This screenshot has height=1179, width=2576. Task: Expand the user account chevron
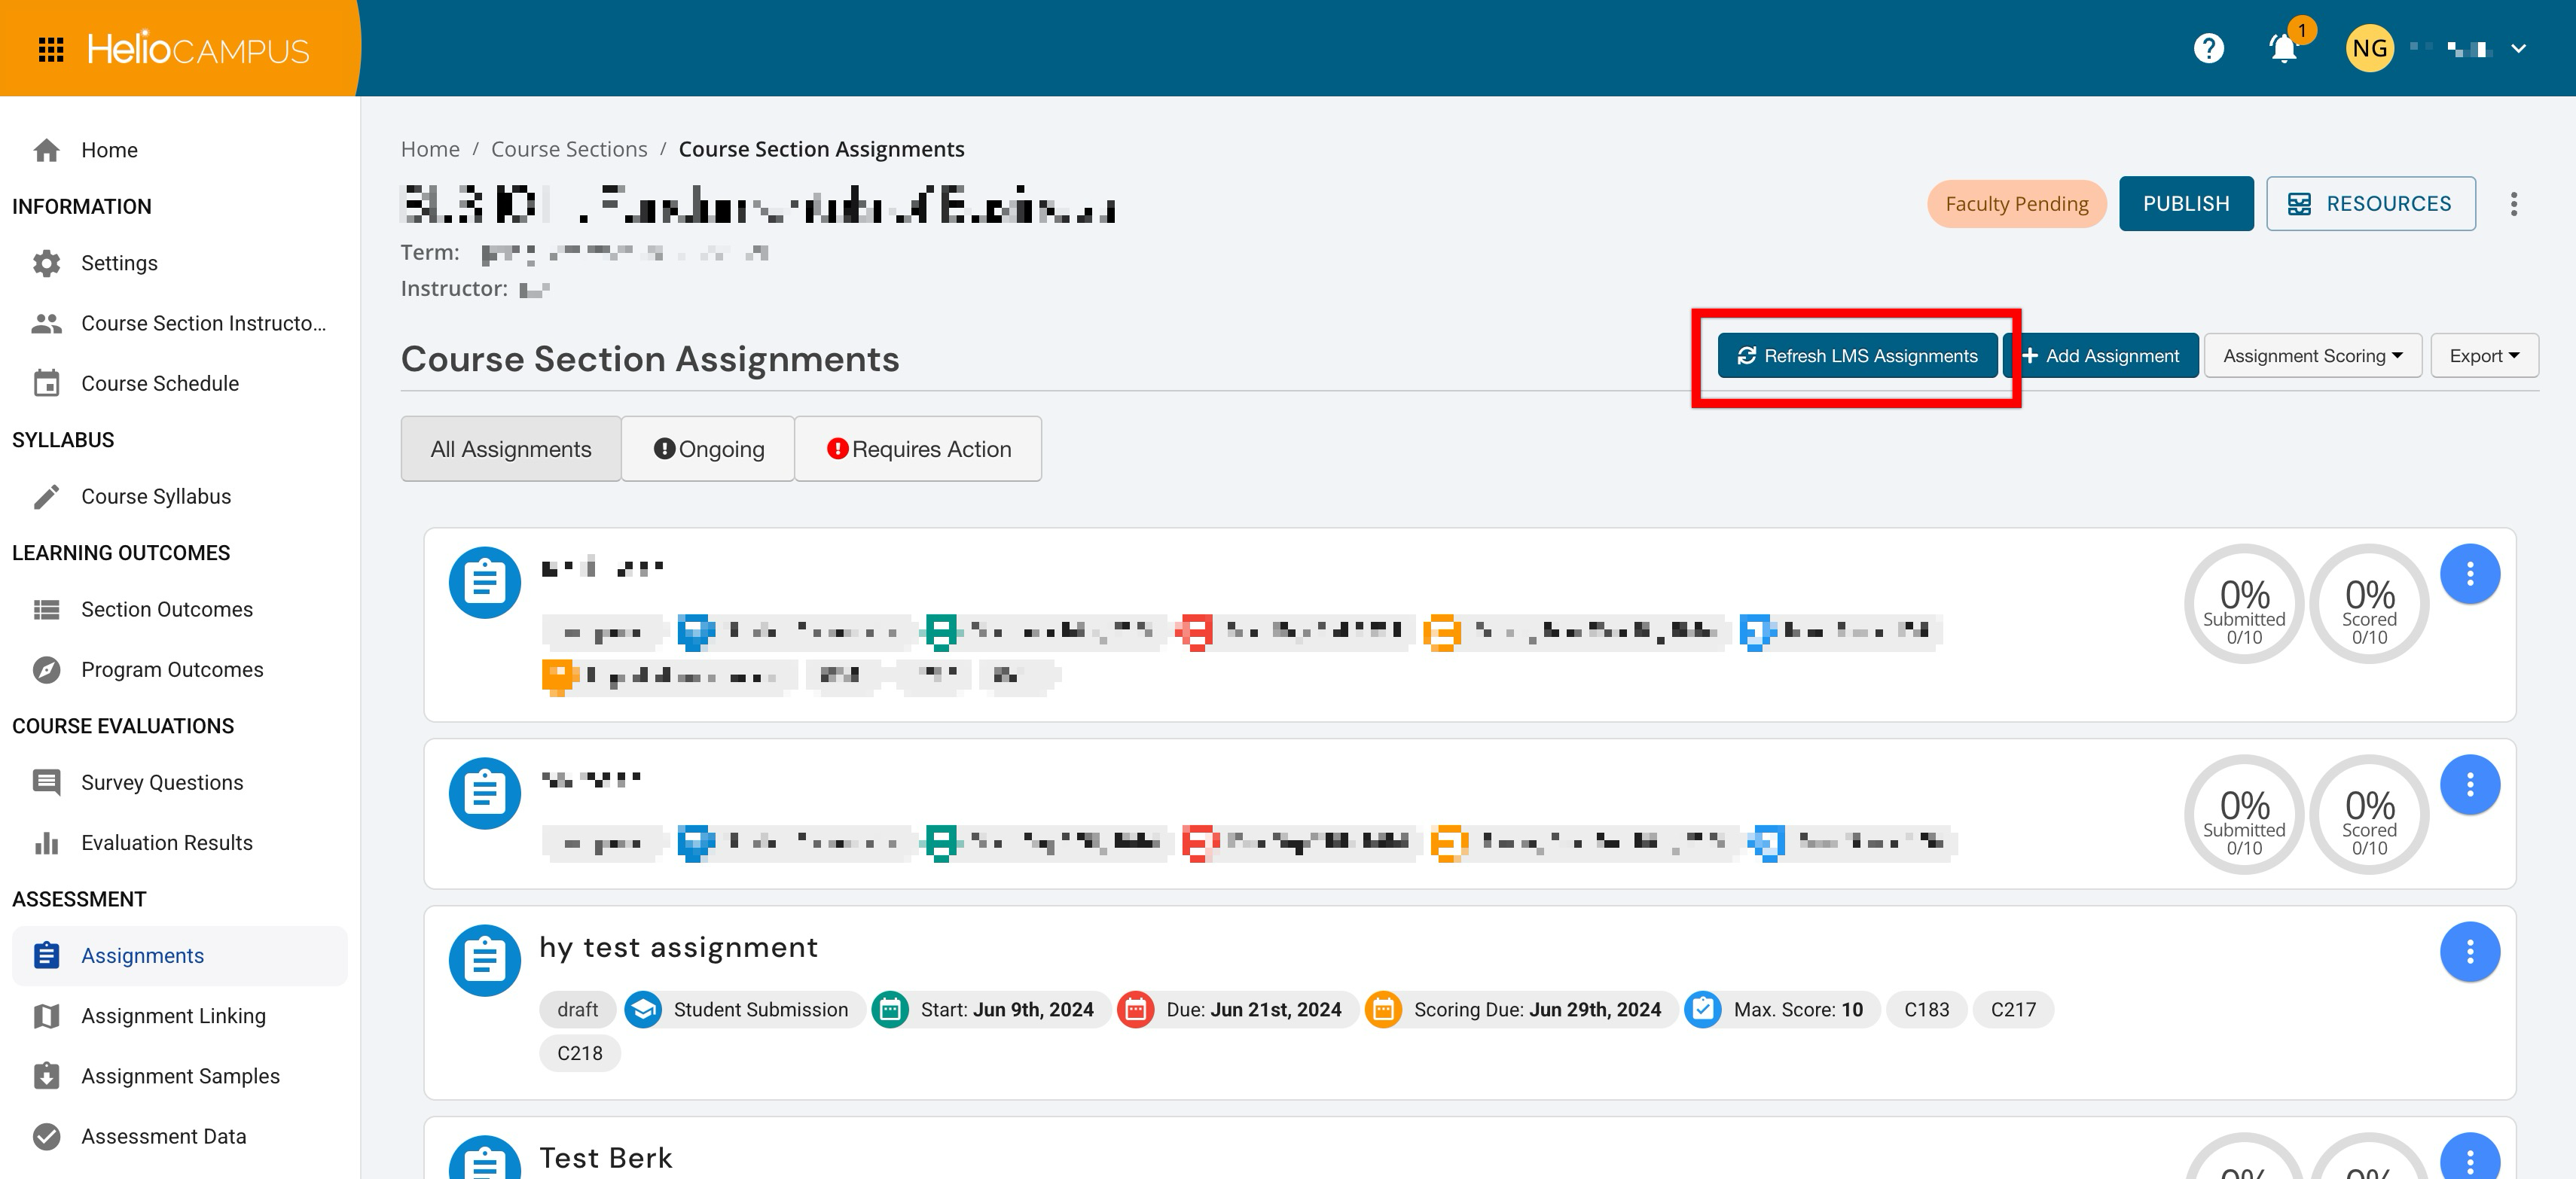tap(2518, 49)
